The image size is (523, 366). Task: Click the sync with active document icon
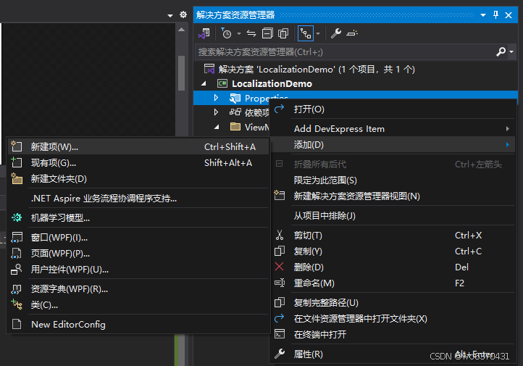(x=251, y=33)
